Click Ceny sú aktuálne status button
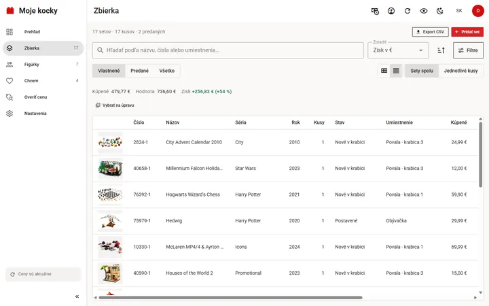489x306 pixels. point(43,274)
